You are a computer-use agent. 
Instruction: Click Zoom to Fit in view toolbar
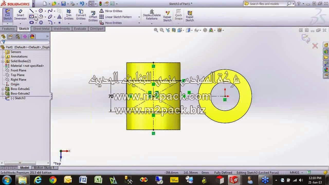156,30
